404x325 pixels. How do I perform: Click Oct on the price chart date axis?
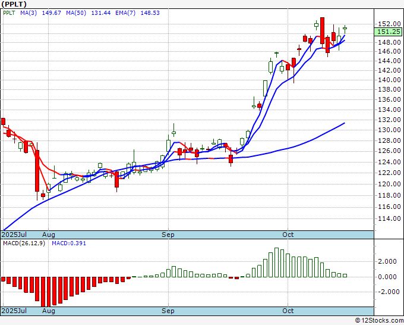click(x=288, y=235)
